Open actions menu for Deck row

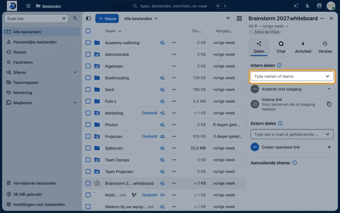tap(174, 89)
